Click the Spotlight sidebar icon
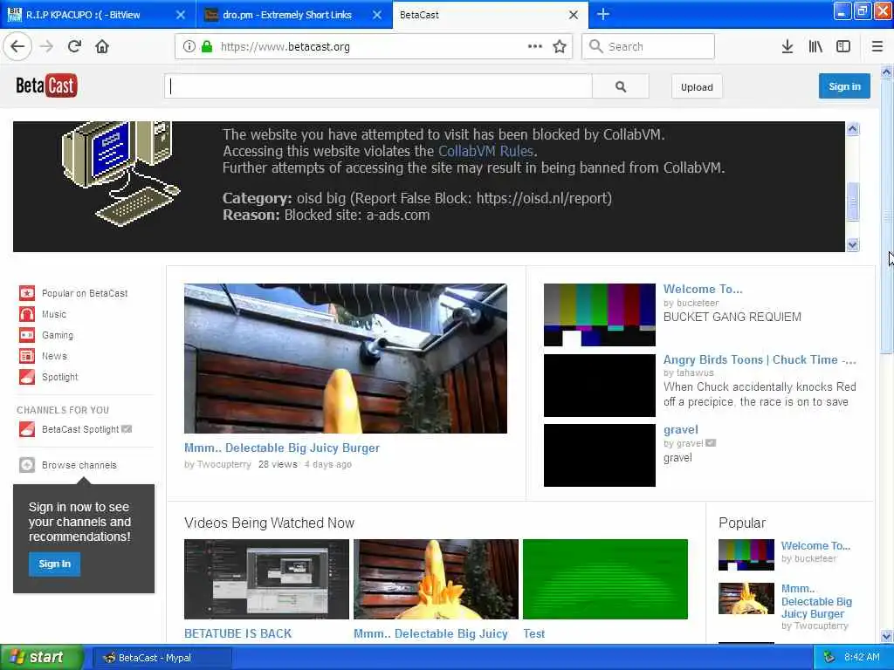Viewport: 894px width, 670px height. (27, 377)
